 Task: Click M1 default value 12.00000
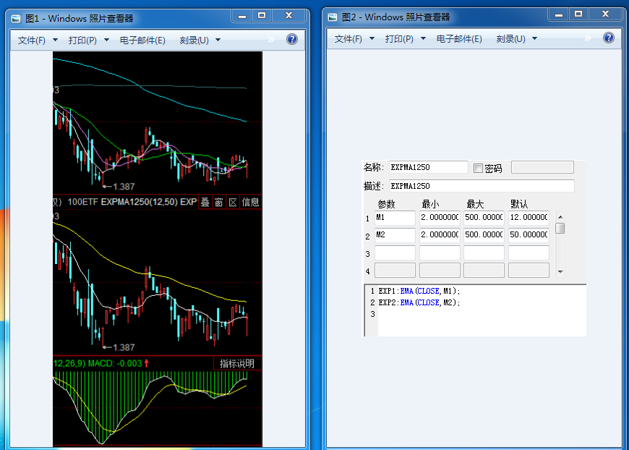pyautogui.click(x=529, y=218)
